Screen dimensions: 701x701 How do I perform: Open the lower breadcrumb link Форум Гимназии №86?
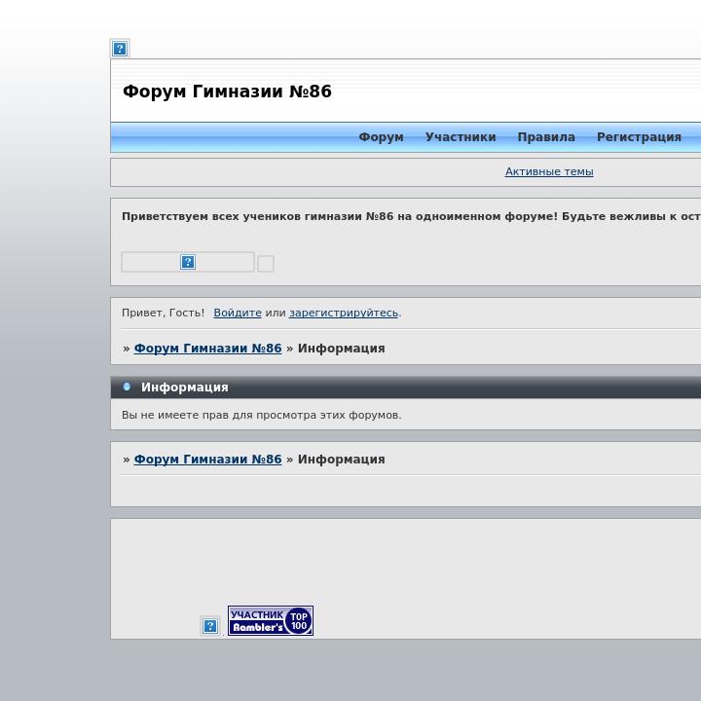(208, 460)
